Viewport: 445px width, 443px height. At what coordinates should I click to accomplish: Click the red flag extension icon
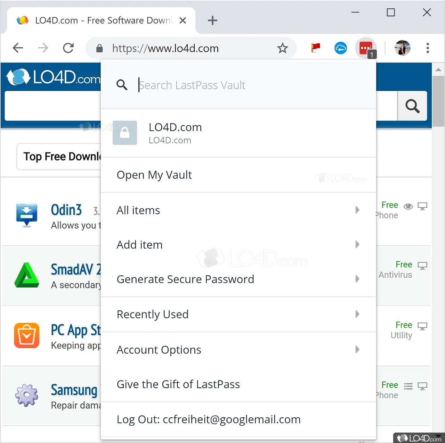point(315,48)
